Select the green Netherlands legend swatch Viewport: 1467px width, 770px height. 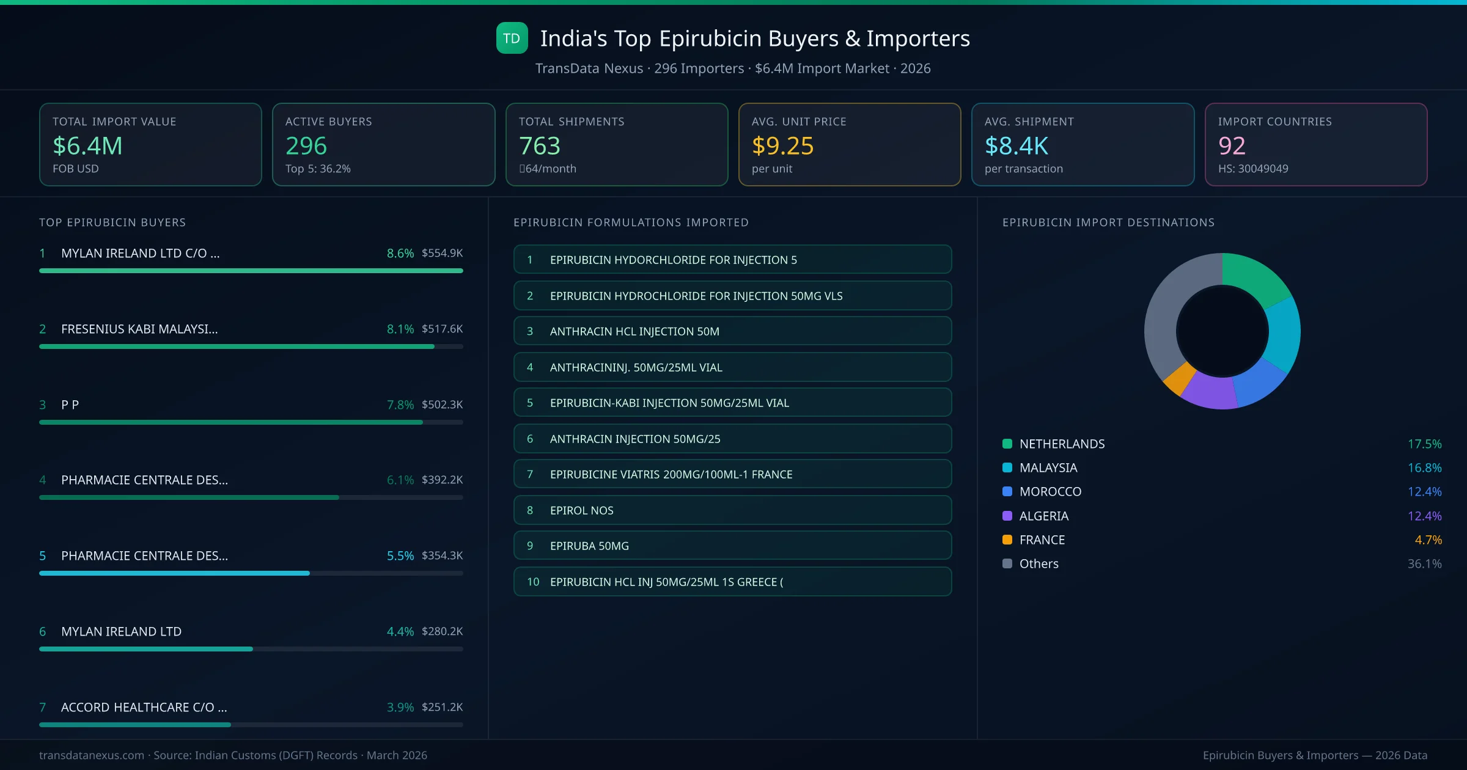(x=1006, y=444)
